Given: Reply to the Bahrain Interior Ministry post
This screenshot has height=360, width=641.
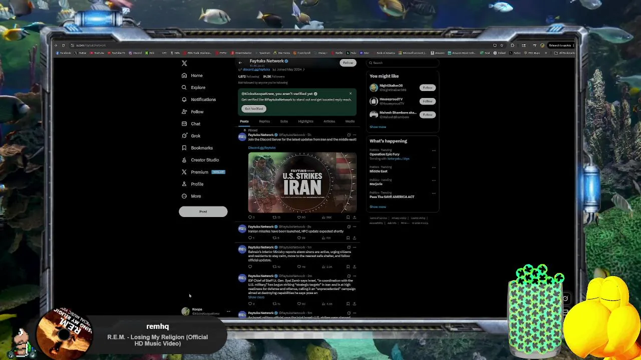Looking at the screenshot, I should tap(250, 266).
